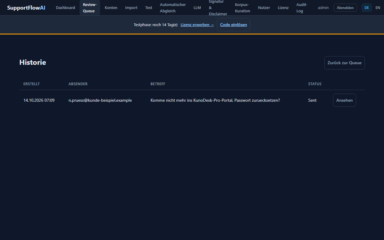The height and width of the screenshot is (240, 384).
Task: Click the SupportFlowAI logo
Action: click(26, 8)
